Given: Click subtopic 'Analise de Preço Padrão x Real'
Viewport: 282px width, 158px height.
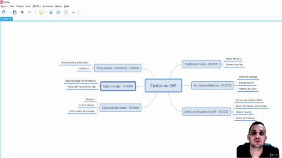Looking at the screenshot, I should coord(82,87).
